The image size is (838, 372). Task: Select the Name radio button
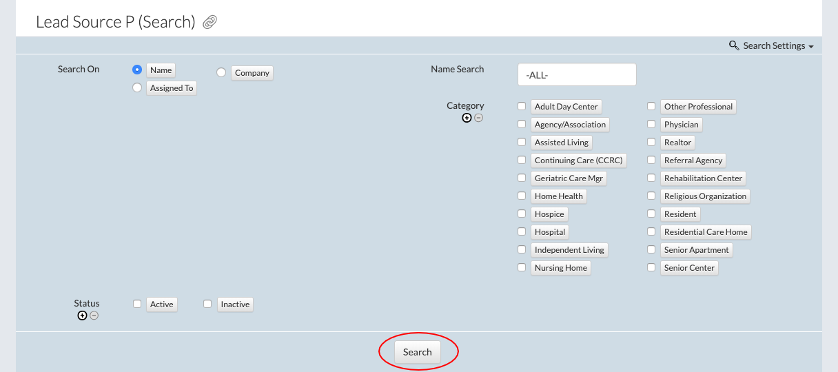(x=137, y=70)
